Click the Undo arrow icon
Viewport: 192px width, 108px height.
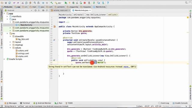[x=14, y=3]
